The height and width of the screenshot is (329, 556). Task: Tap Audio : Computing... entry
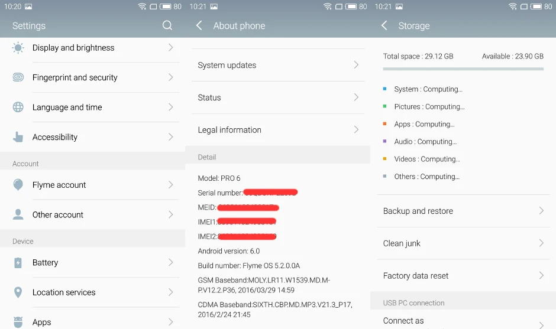(x=425, y=142)
